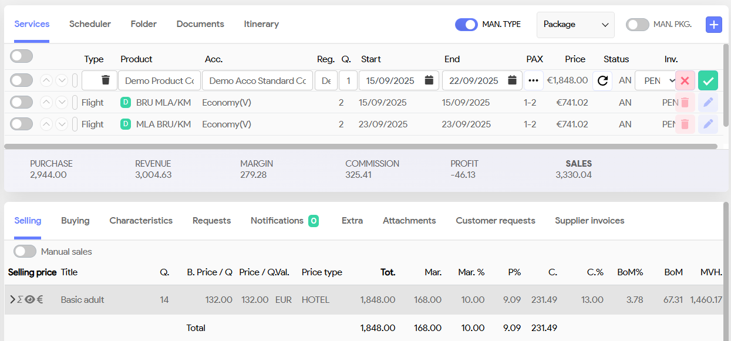
Task: Delete the product row via trash icon
Action: click(x=106, y=80)
